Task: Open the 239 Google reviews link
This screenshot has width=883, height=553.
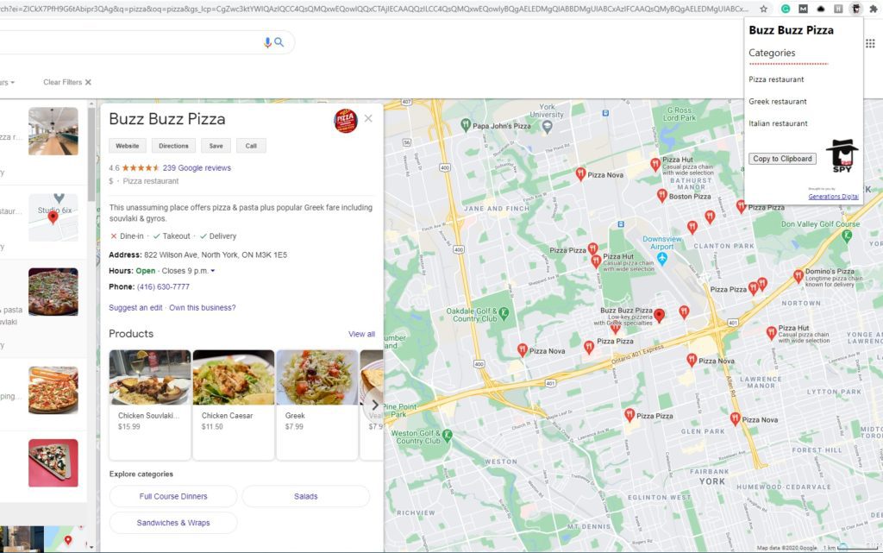Action: pyautogui.click(x=197, y=168)
